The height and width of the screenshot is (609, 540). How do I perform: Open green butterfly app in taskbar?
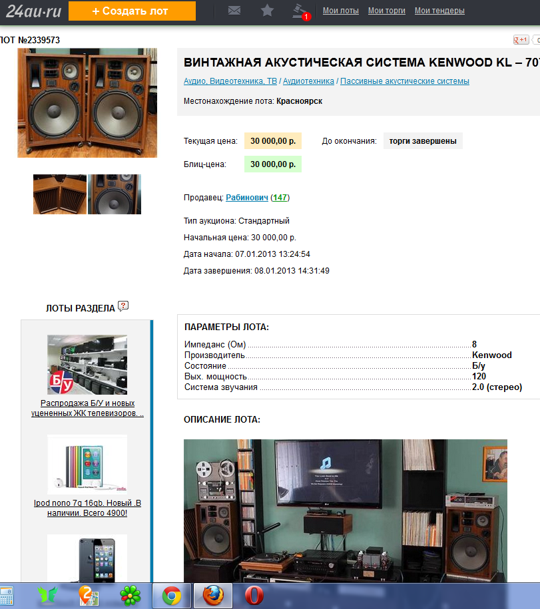click(48, 596)
